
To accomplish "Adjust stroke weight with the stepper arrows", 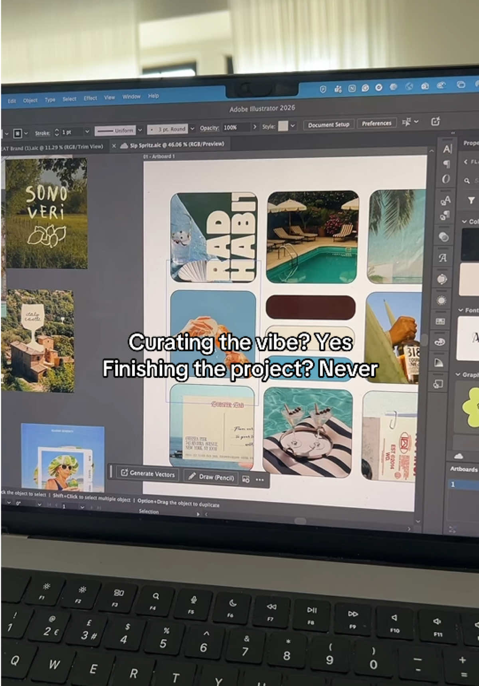I will [56, 132].
